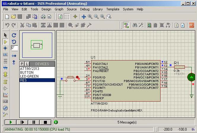Open the Template menu
This screenshot has width=197, height=133.
pyautogui.click(x=113, y=9)
